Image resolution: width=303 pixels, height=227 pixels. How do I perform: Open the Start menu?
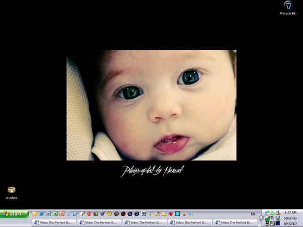click(14, 214)
